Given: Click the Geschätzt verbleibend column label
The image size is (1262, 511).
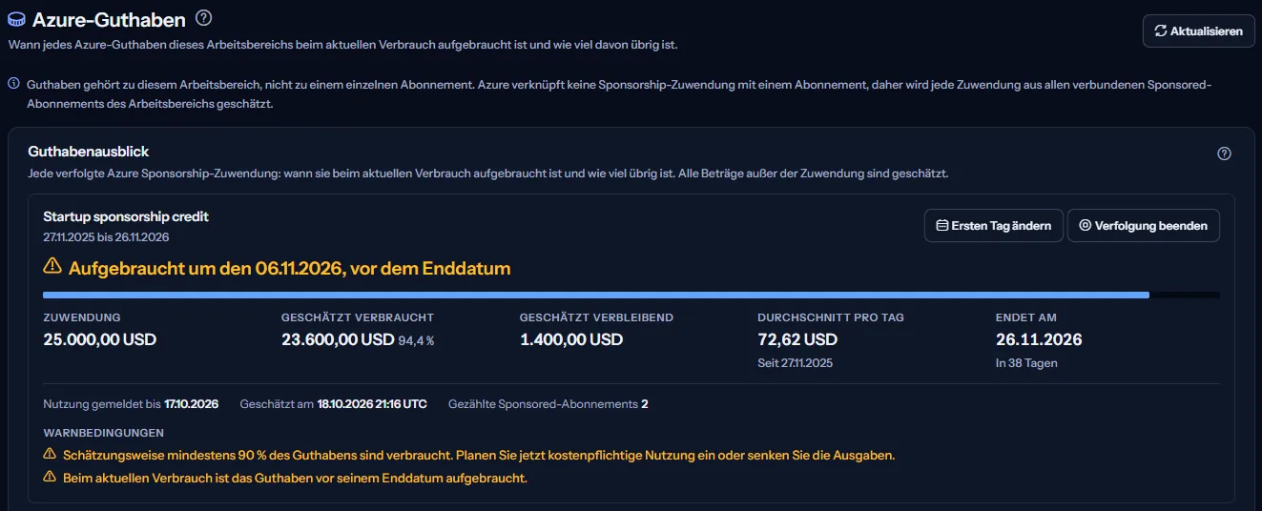Looking at the screenshot, I should [x=597, y=317].
